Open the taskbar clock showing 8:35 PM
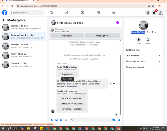The image size is (167, 131). [x=156, y=128]
